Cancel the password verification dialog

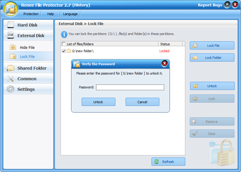point(142,102)
